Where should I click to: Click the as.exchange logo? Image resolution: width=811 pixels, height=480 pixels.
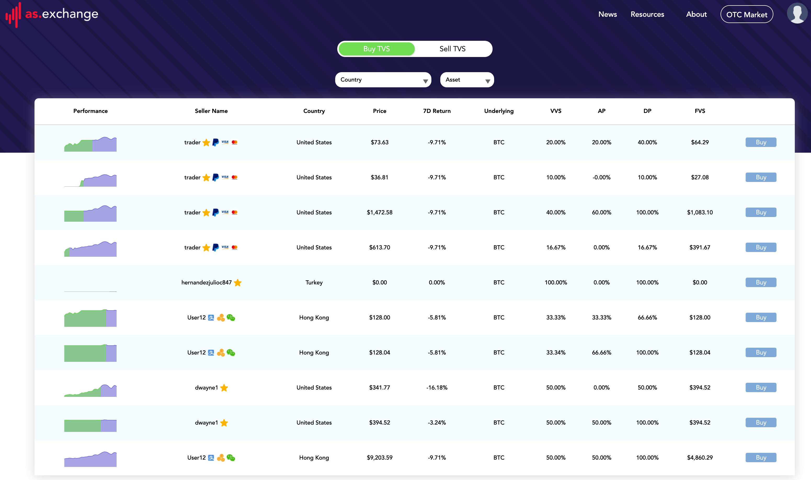point(52,15)
